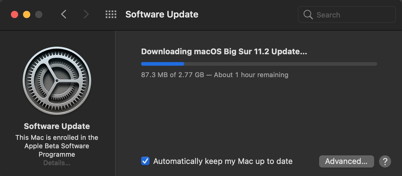Screen dimensions: 402x176
Task: Open help with the question mark button
Action: point(385,162)
